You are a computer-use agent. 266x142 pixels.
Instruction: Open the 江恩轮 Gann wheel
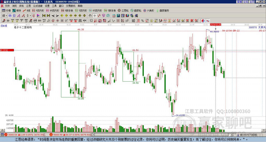[x=123, y=10]
